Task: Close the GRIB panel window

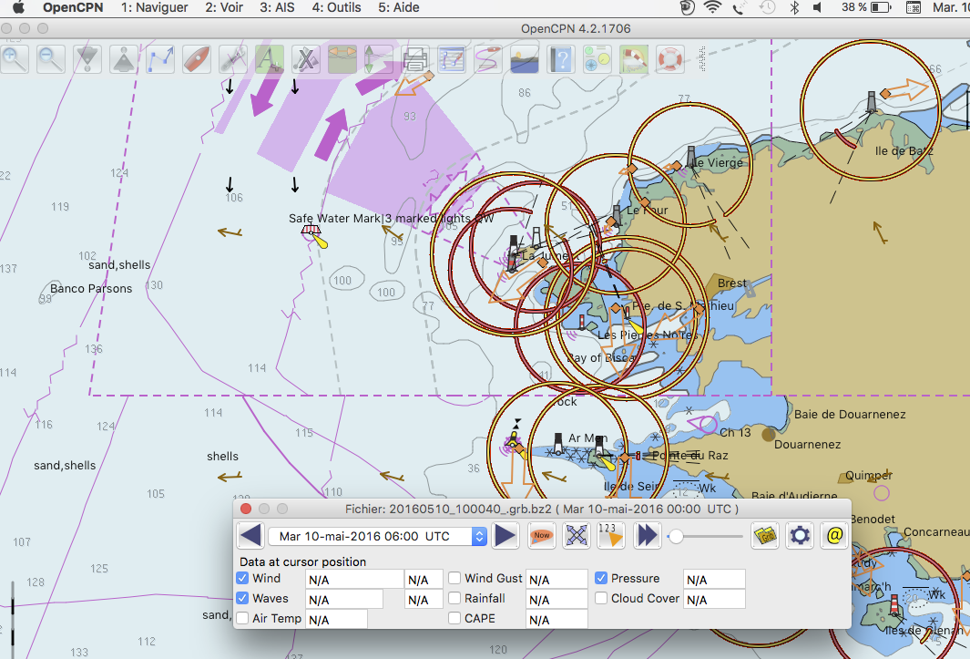Action: click(246, 509)
